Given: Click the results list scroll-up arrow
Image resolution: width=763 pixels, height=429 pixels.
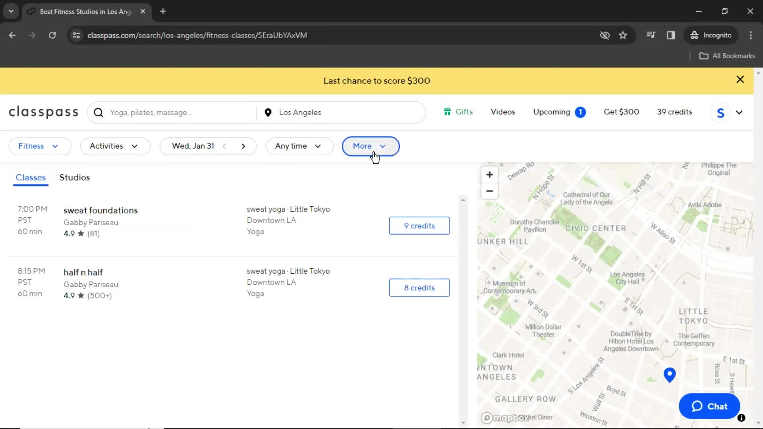Looking at the screenshot, I should [463, 200].
